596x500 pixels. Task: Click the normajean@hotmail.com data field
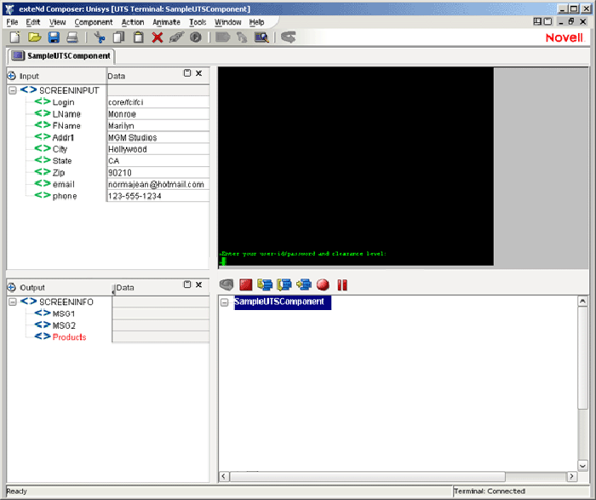[158, 184]
